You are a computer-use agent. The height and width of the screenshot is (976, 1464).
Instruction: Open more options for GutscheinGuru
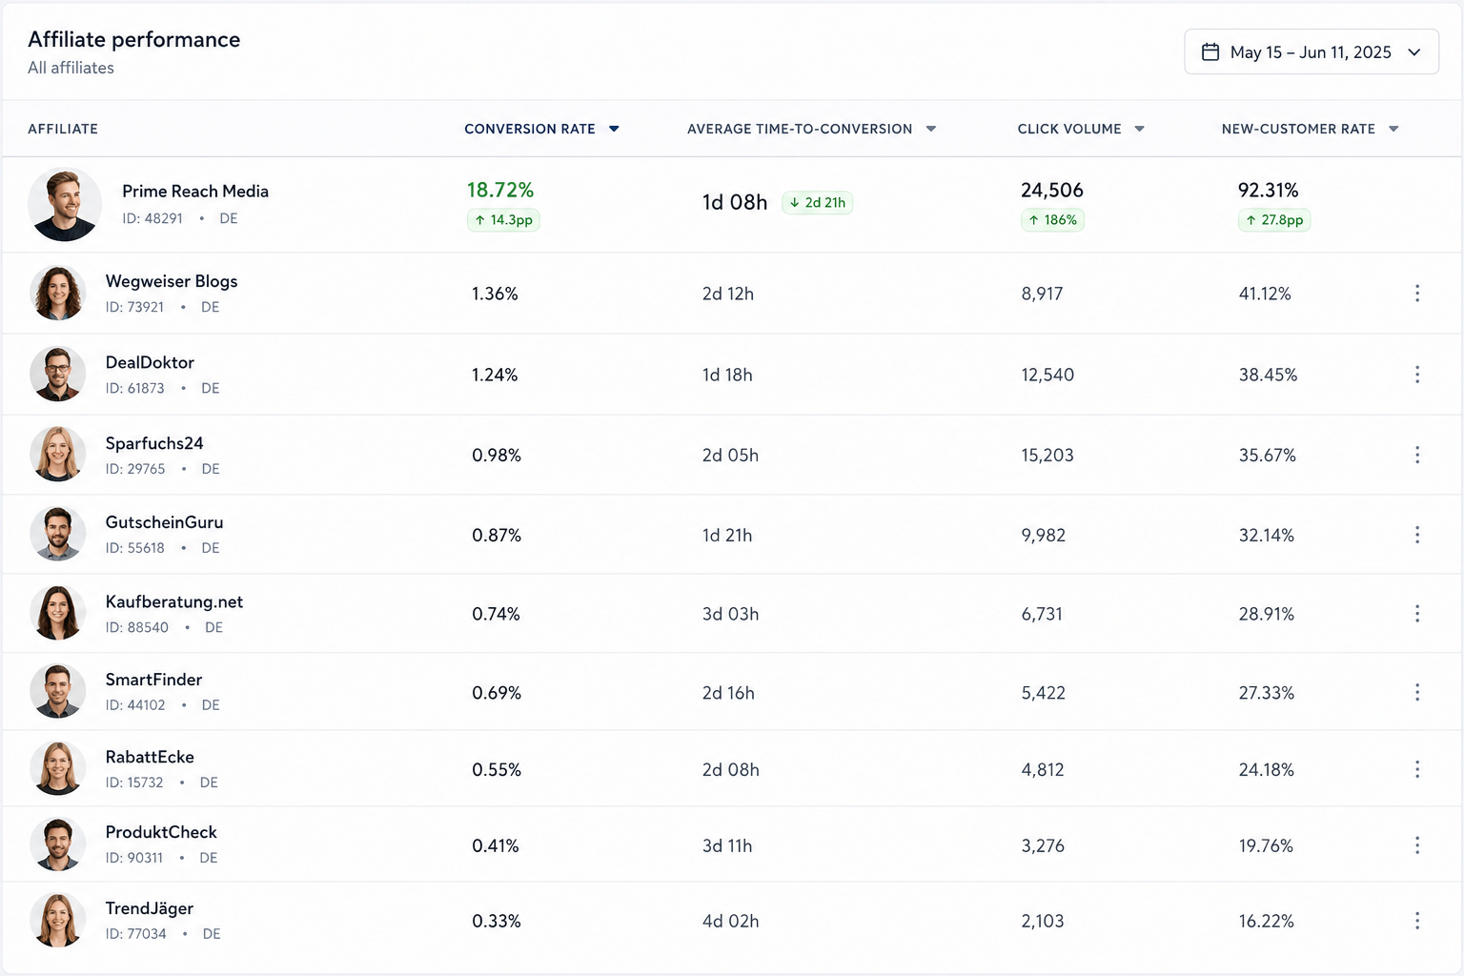point(1417,535)
